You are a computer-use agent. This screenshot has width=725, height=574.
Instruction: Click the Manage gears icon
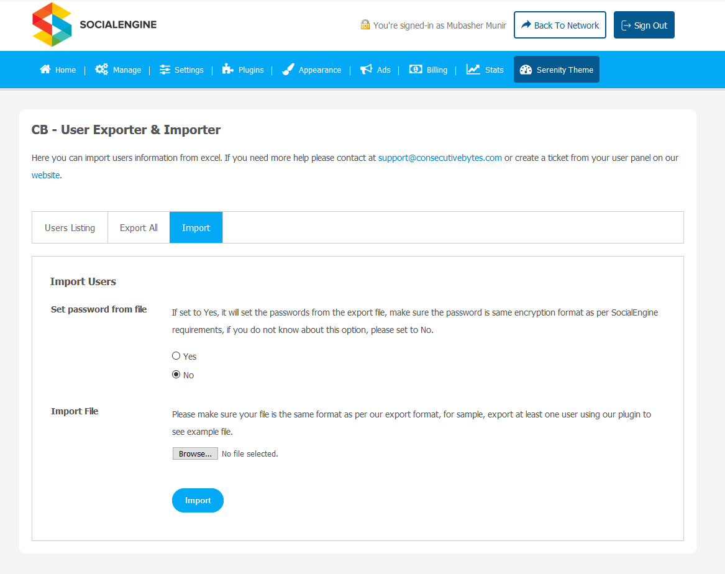[101, 70]
